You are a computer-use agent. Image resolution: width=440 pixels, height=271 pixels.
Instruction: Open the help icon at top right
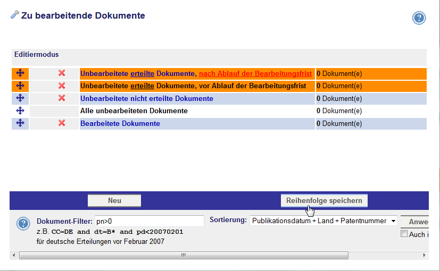click(x=419, y=18)
